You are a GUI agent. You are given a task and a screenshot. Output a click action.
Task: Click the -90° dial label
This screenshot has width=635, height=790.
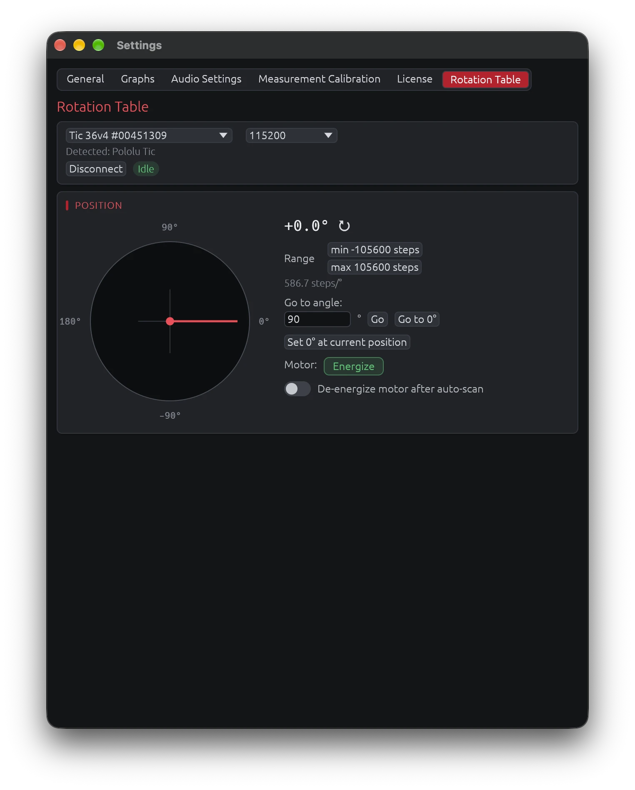170,415
